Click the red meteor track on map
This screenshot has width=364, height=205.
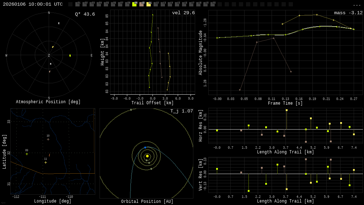click(x=49, y=155)
